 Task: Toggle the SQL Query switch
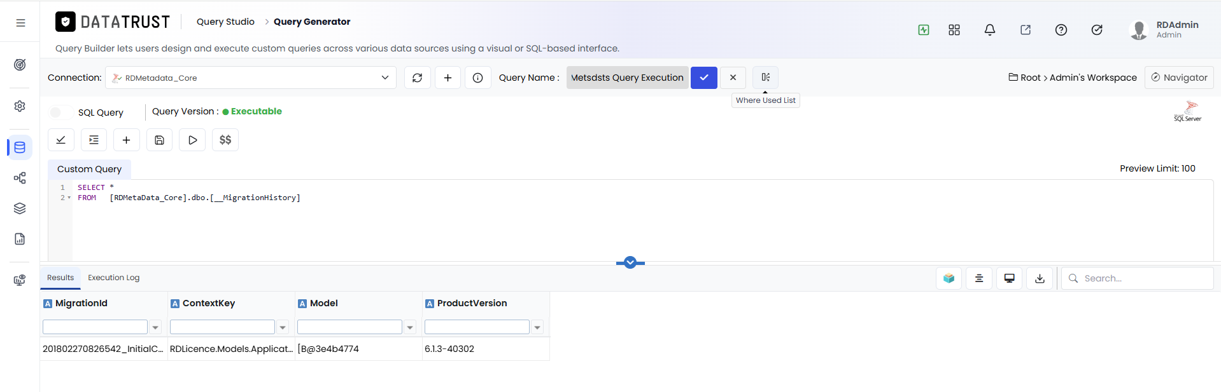point(60,112)
